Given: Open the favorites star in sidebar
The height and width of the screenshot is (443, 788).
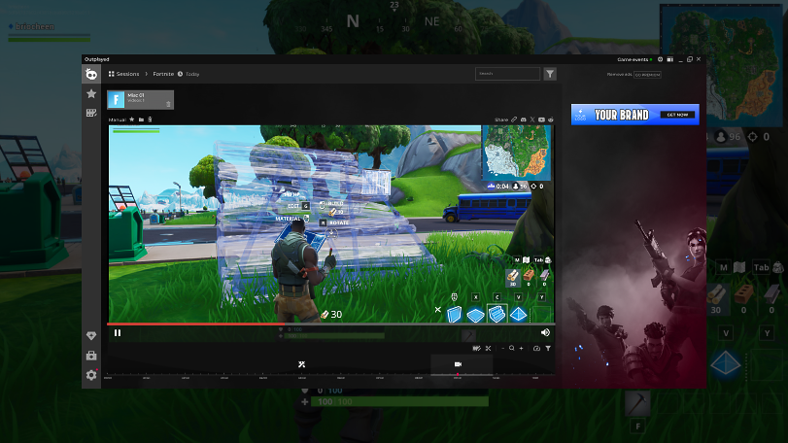Looking at the screenshot, I should (91, 94).
